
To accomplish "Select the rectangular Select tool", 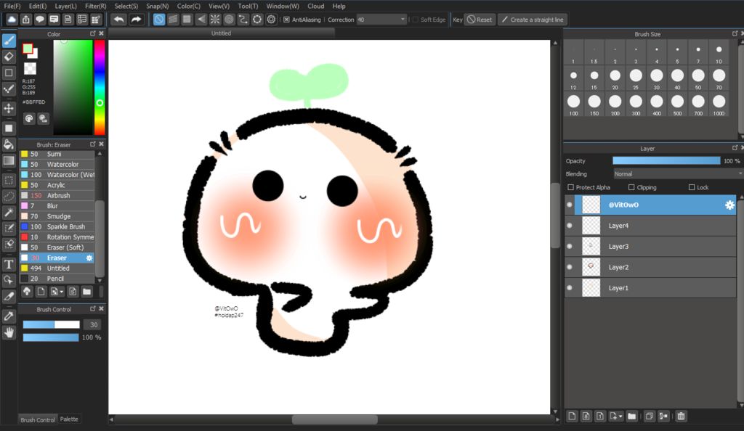I will click(9, 180).
